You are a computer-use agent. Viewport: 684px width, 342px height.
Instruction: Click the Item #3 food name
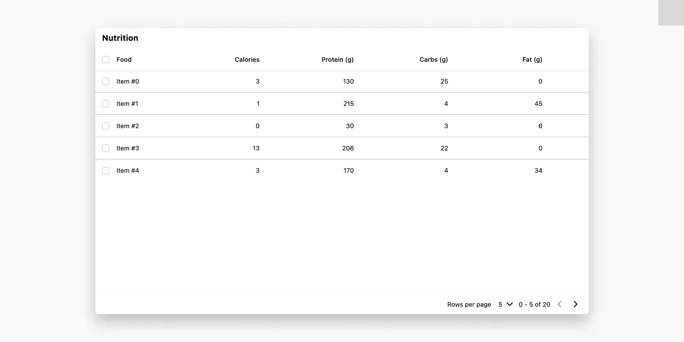pos(127,148)
